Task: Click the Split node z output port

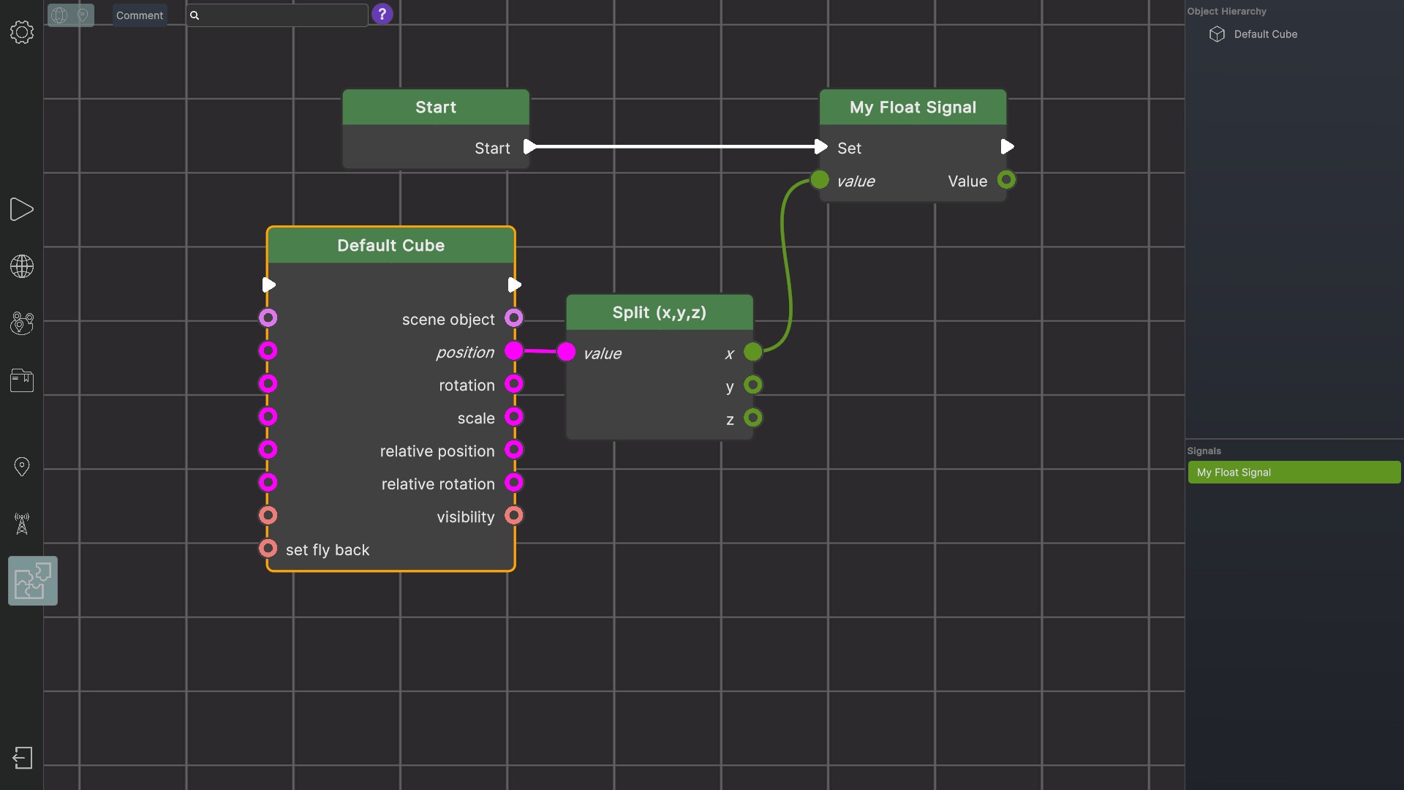Action: (753, 418)
